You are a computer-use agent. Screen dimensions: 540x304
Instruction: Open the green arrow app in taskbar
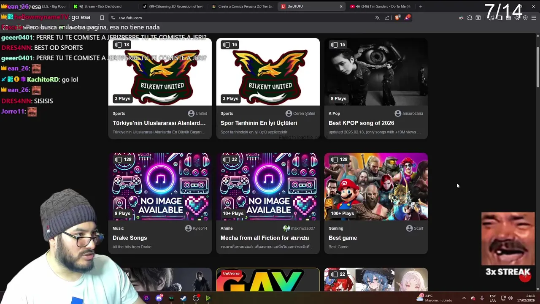tap(208, 298)
